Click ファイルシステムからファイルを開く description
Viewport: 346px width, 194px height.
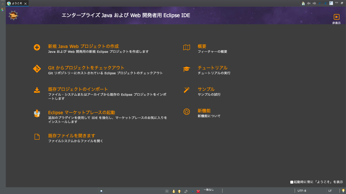pos(76,141)
